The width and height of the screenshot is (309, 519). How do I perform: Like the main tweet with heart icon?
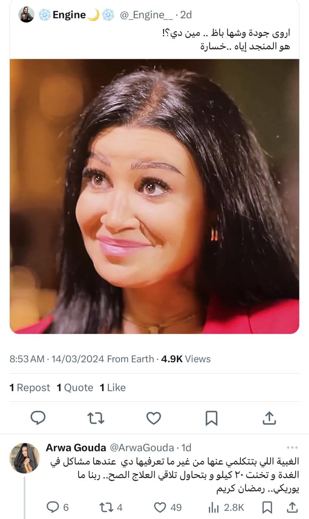coord(153,418)
